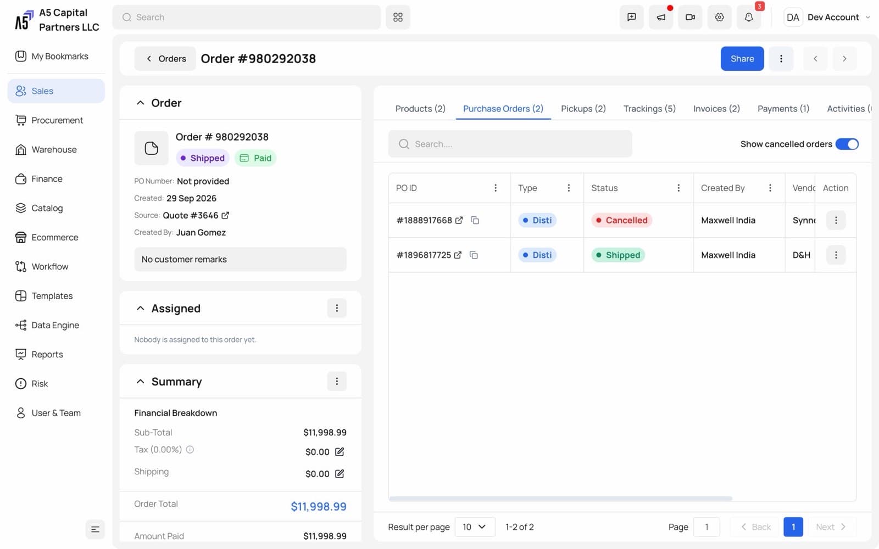
Task: Switch to the Products (2) tab
Action: pos(420,109)
